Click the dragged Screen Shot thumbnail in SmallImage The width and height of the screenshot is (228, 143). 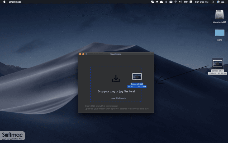coord(137,77)
